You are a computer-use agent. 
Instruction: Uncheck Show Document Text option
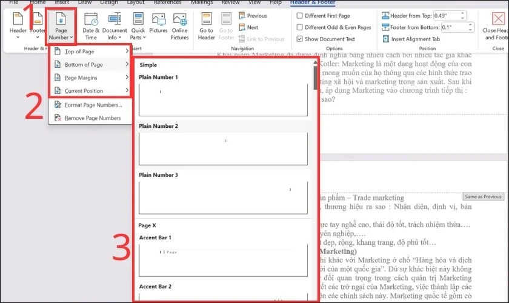pos(300,39)
